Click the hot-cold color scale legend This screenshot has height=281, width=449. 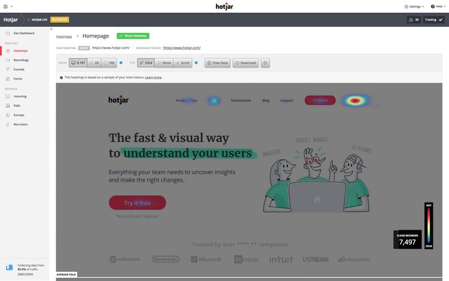pyautogui.click(x=429, y=226)
